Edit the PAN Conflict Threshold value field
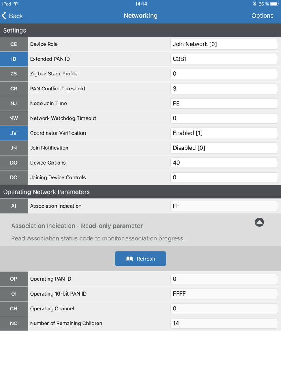281x375 pixels. (x=224, y=89)
